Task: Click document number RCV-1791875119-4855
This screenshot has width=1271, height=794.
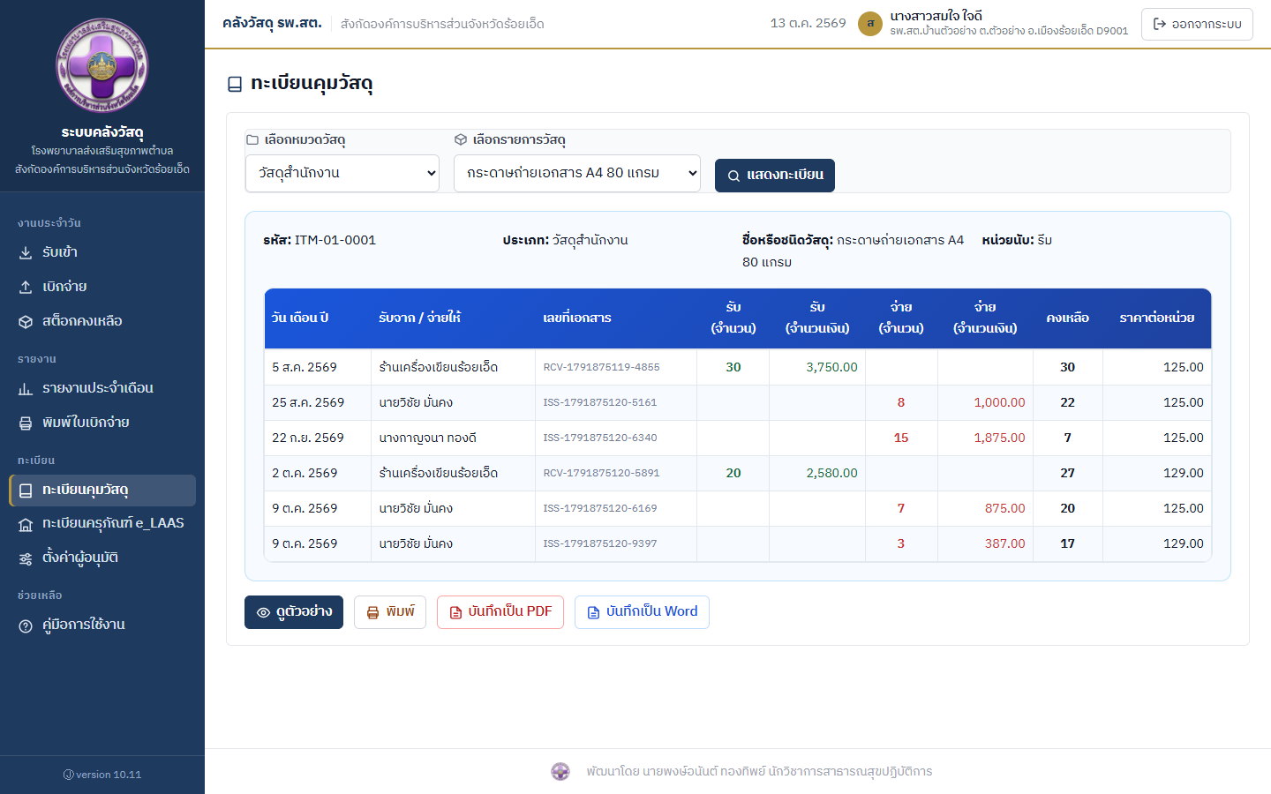Action: [601, 367]
